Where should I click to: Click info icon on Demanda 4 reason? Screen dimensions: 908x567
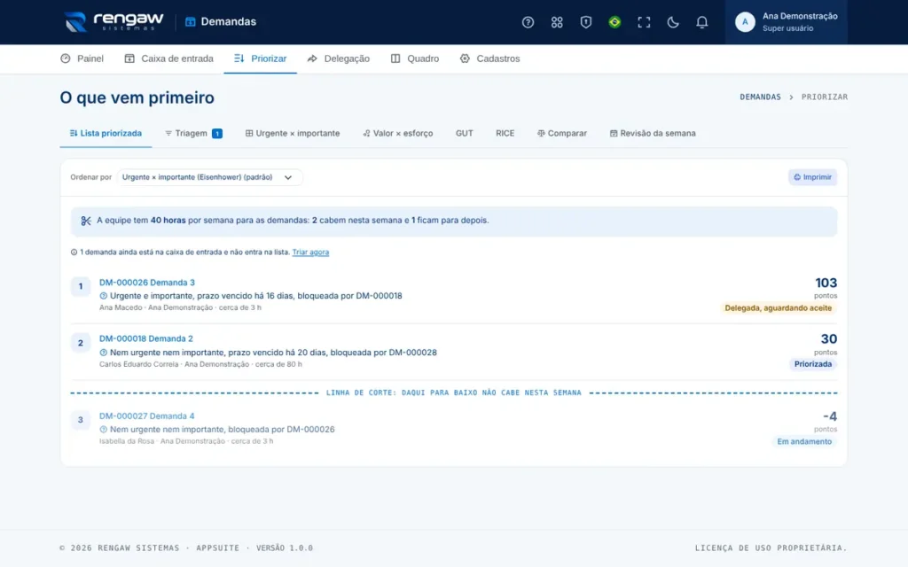tap(104, 430)
